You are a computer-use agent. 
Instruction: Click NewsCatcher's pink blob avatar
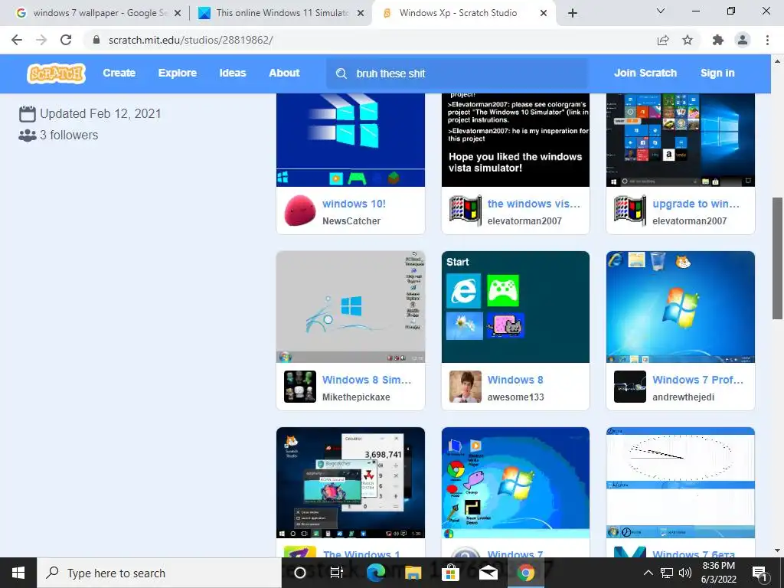[x=300, y=211]
